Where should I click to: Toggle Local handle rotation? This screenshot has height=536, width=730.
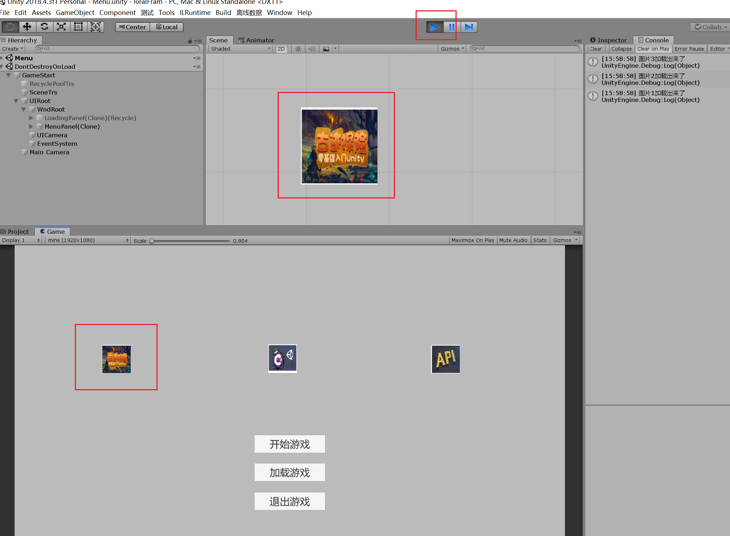coord(166,27)
